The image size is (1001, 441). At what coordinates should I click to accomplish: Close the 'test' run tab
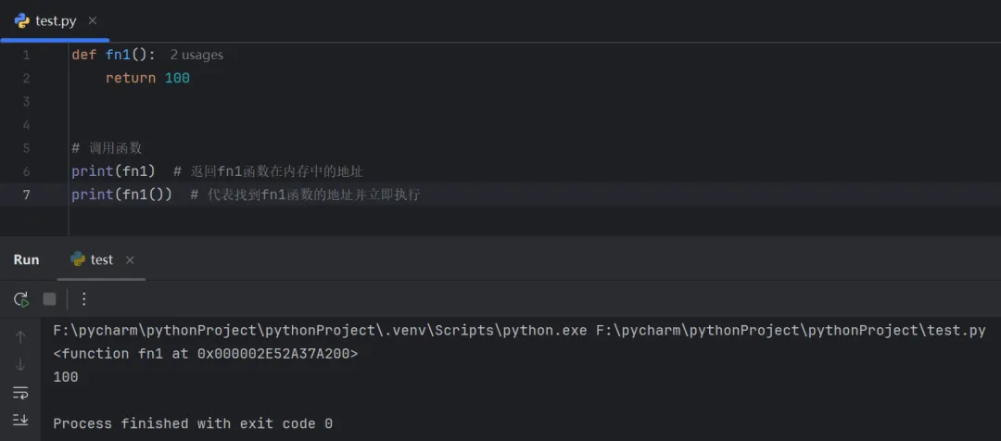(x=130, y=260)
